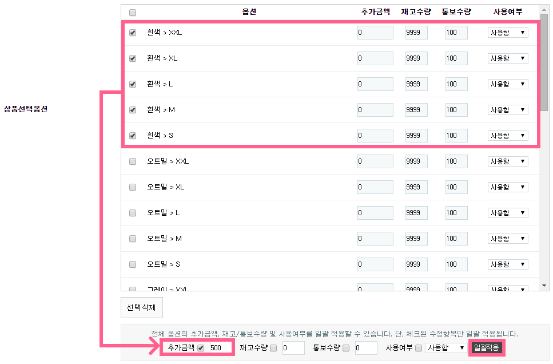Check the 사용여부 bulk-apply checkbox
The width and height of the screenshot is (553, 364).
coord(419,347)
